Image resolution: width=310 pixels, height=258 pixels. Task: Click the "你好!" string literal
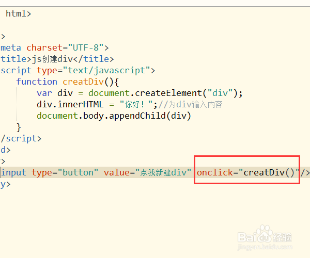pyautogui.click(x=136, y=104)
